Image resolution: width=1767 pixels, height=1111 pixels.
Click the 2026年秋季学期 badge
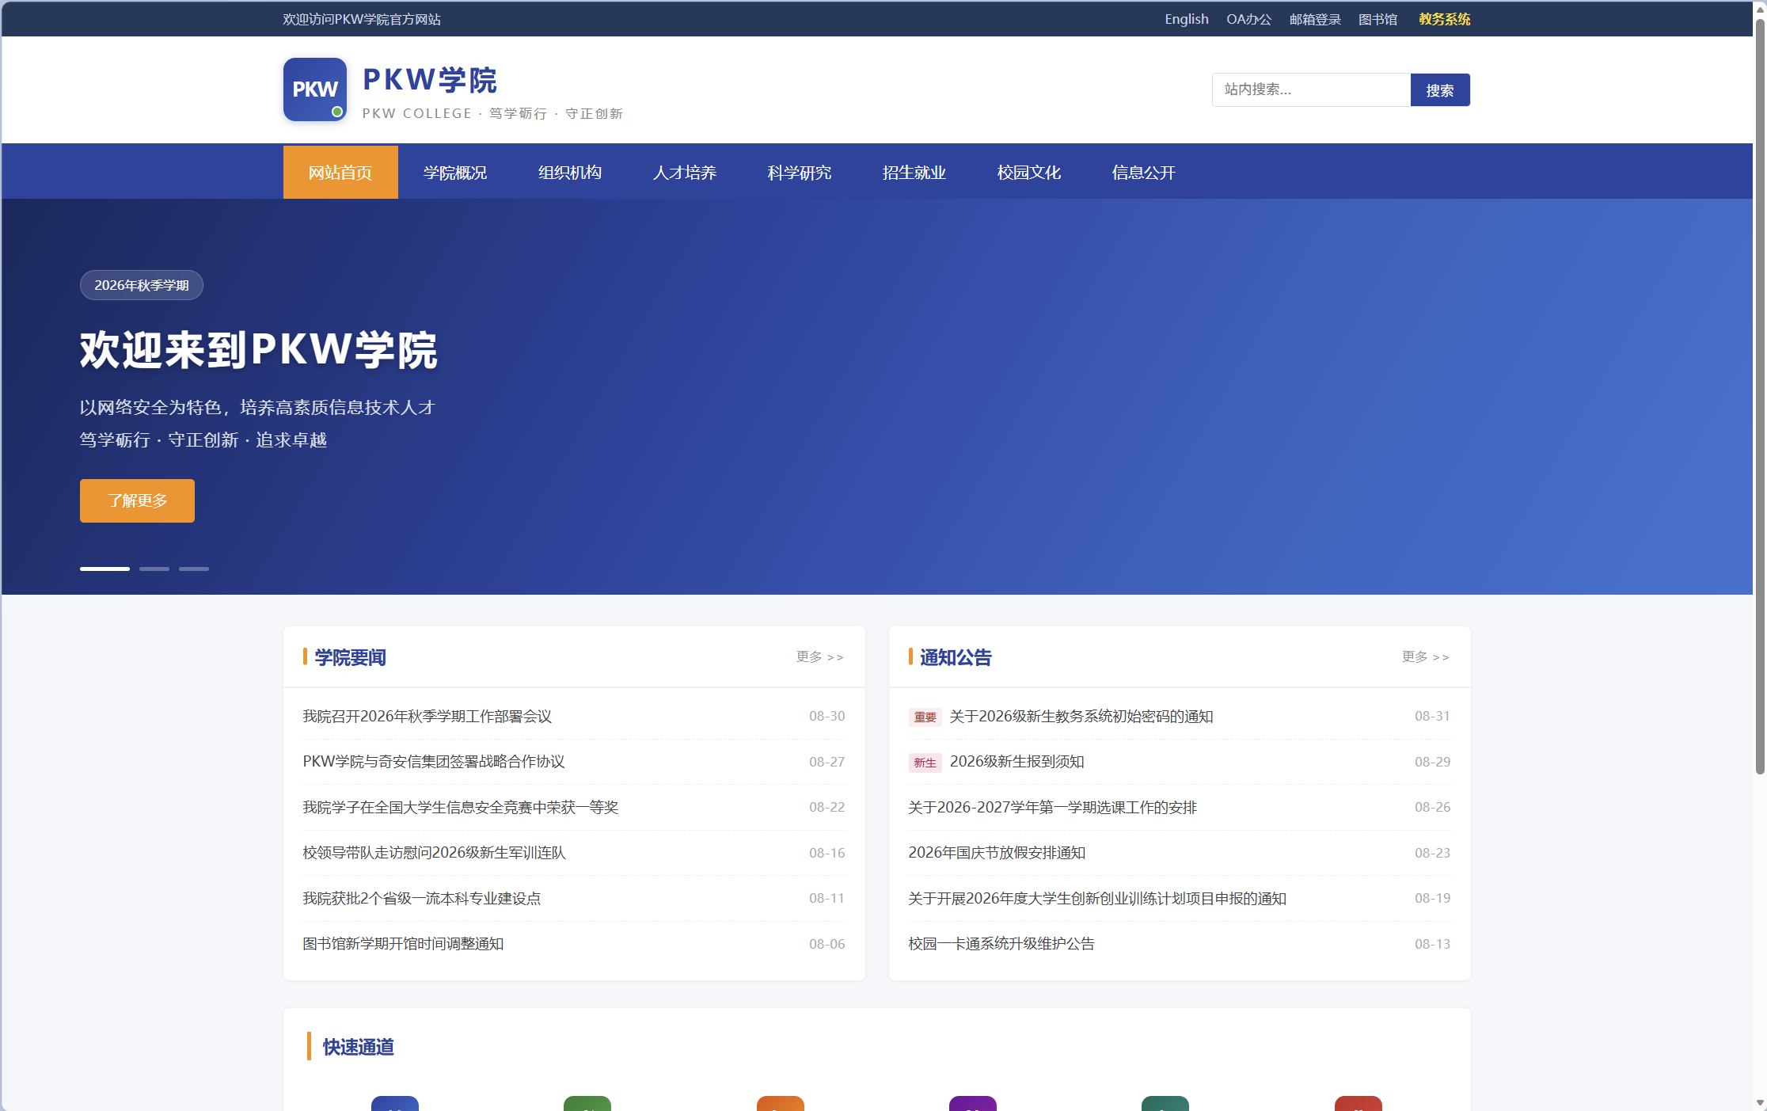tap(142, 285)
